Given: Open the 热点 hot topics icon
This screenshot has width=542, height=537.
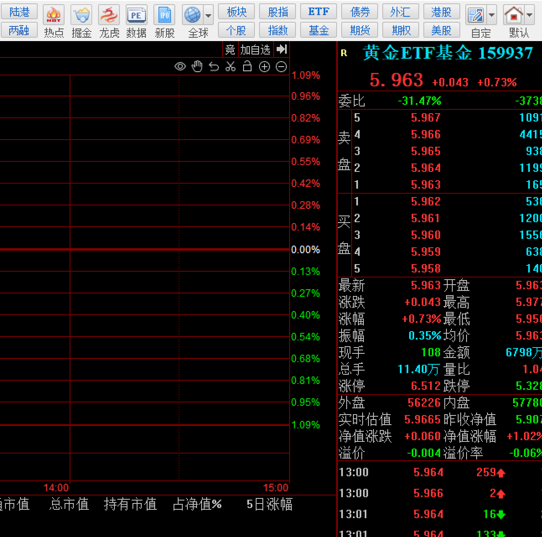Looking at the screenshot, I should (x=54, y=21).
